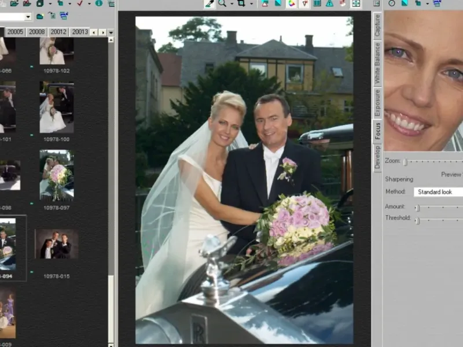Select the eyedropper picker tool

(x=210, y=3)
